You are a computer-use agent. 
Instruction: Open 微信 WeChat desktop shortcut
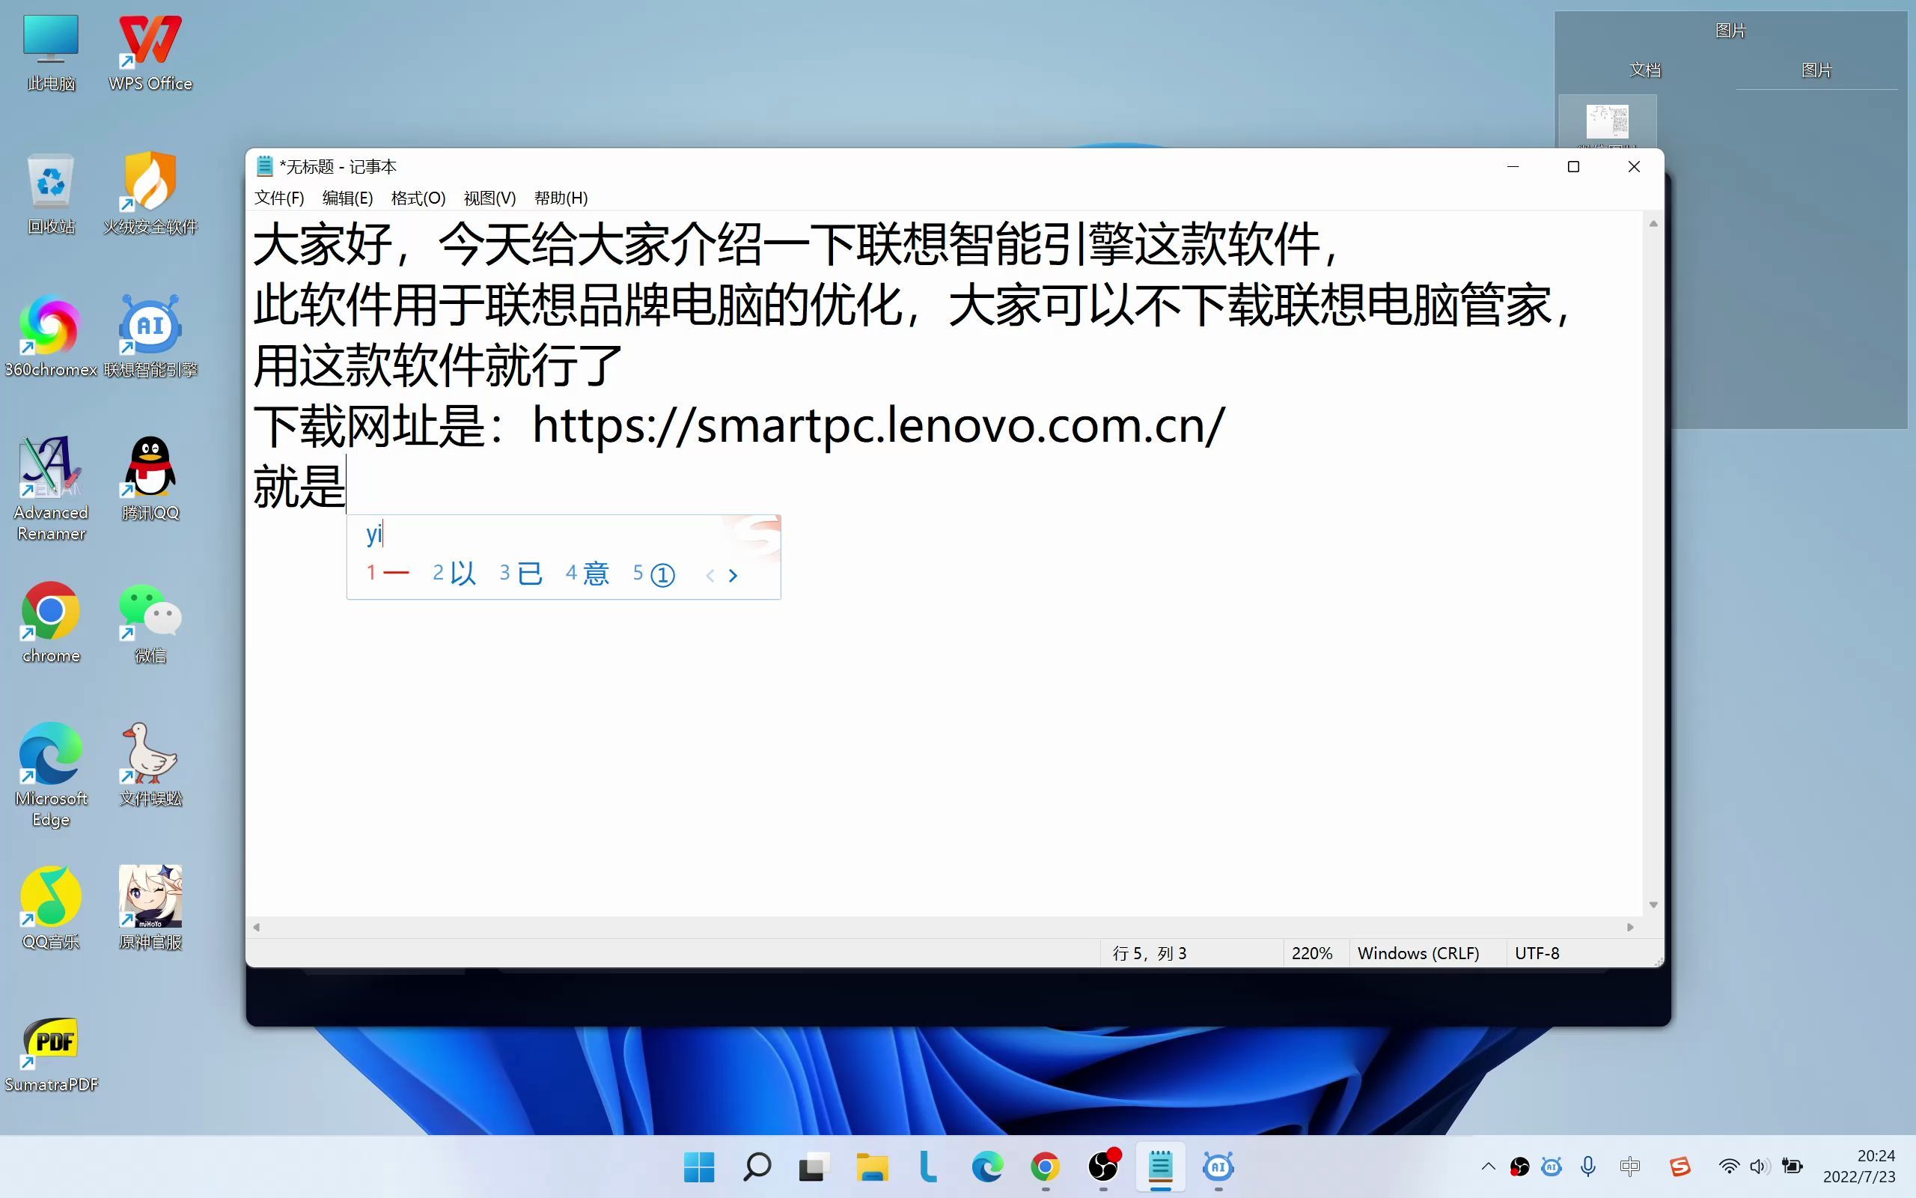pyautogui.click(x=150, y=624)
